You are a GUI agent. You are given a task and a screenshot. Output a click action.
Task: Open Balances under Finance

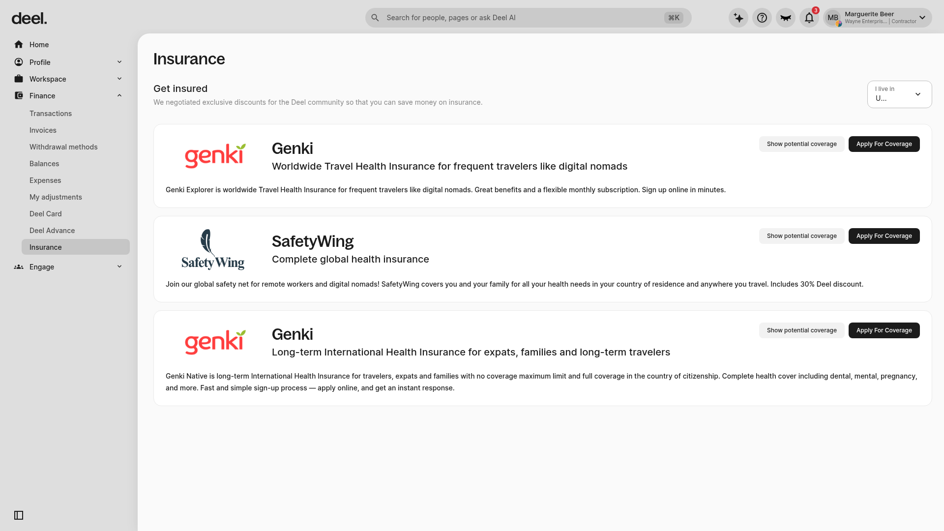[44, 164]
